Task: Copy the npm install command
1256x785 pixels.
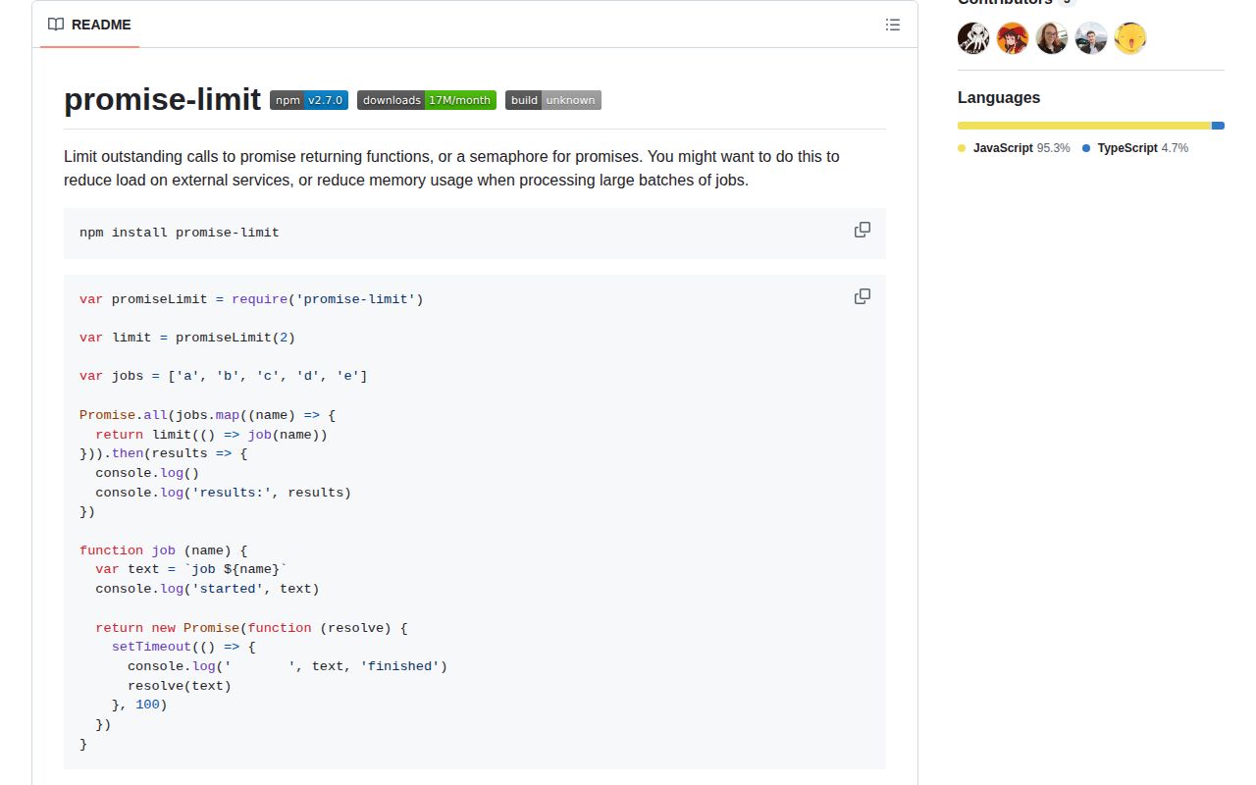Action: pyautogui.click(x=863, y=230)
